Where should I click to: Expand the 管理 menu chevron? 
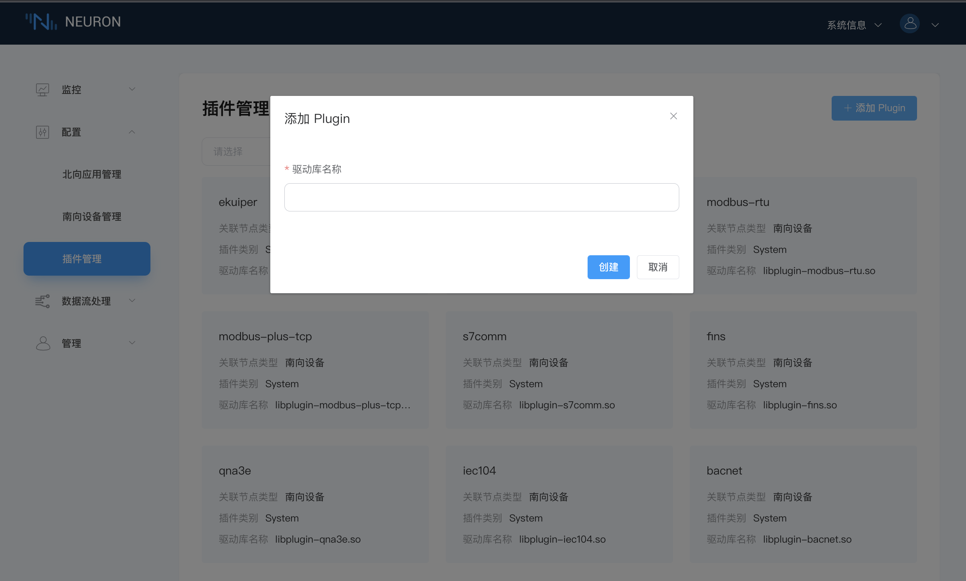tap(132, 343)
